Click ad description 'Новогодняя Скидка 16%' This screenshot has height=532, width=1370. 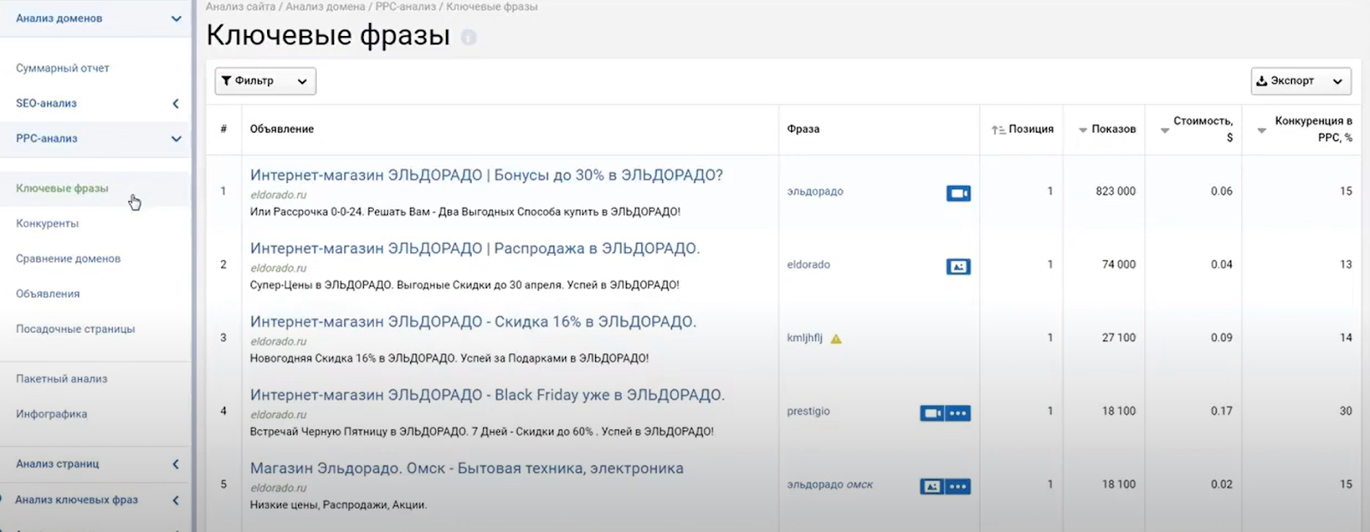(450, 358)
